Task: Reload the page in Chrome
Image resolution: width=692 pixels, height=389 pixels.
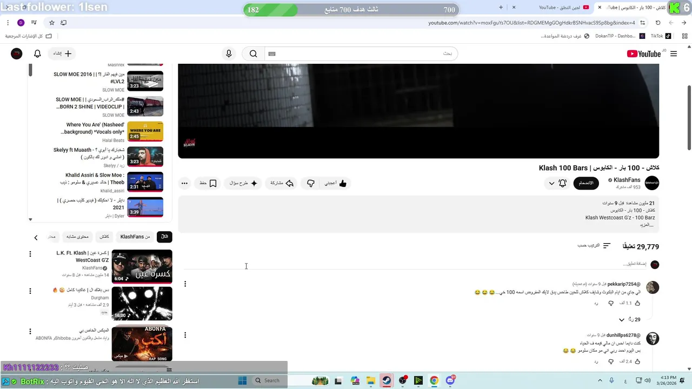Action: pos(658,23)
